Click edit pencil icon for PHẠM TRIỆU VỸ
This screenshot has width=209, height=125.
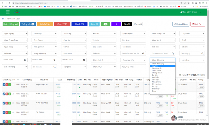point(4,85)
